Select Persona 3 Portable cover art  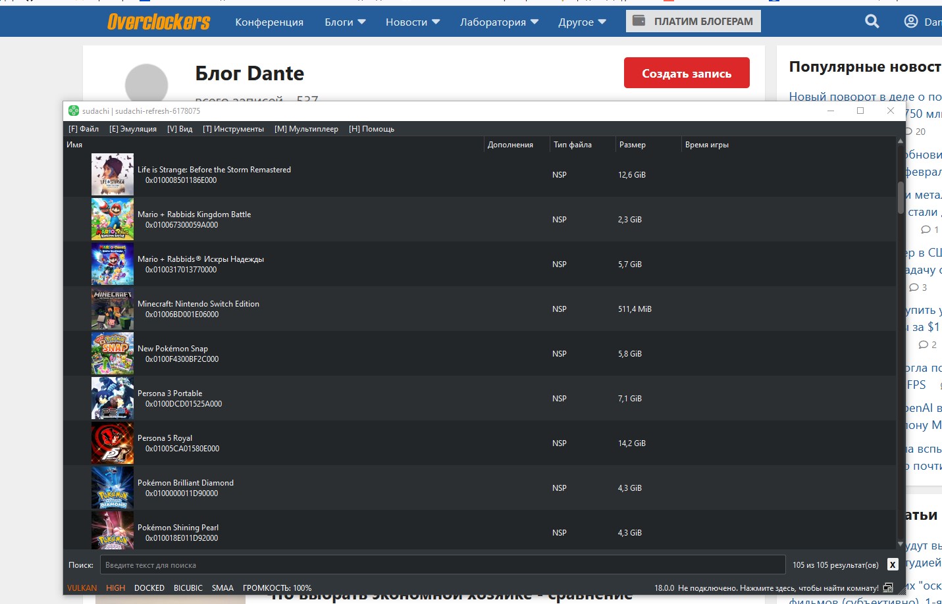113,398
